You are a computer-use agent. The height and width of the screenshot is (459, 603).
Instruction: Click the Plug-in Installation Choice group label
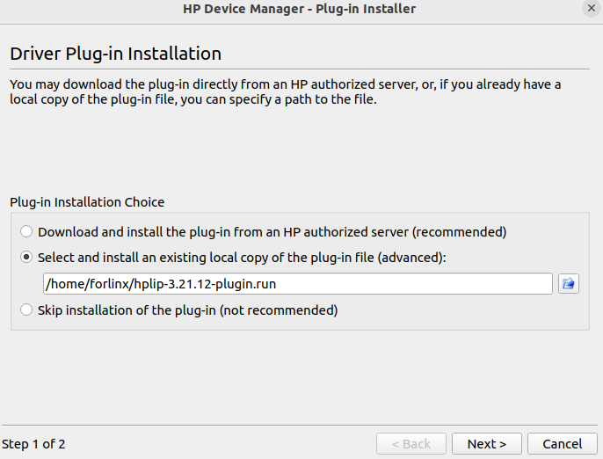click(x=87, y=202)
